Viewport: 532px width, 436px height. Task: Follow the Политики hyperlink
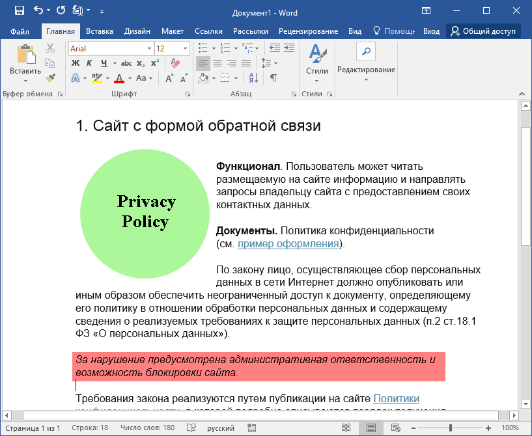(x=397, y=398)
